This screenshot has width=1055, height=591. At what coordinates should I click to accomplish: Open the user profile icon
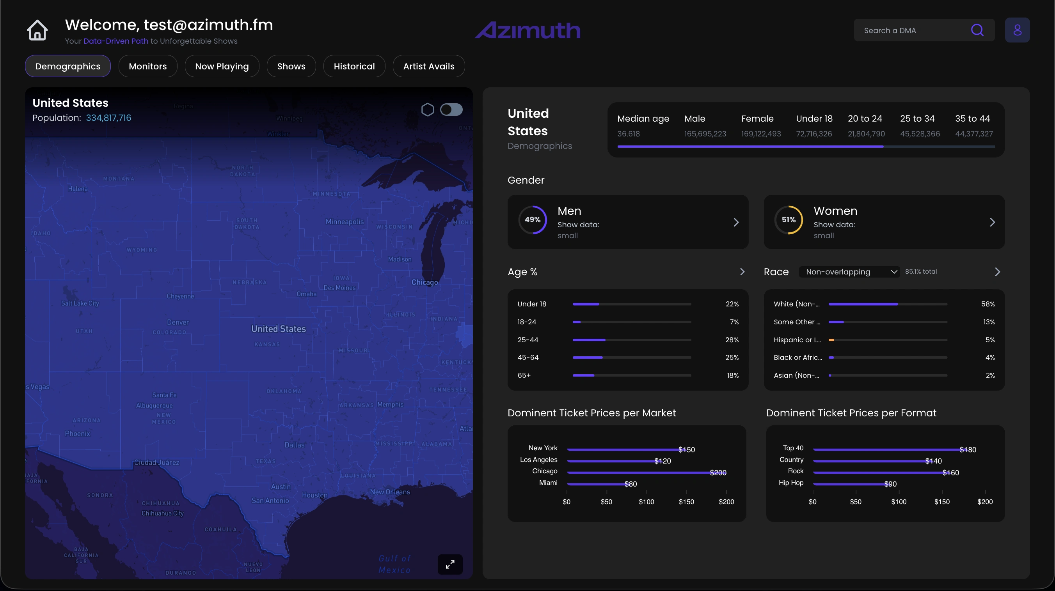tap(1017, 30)
